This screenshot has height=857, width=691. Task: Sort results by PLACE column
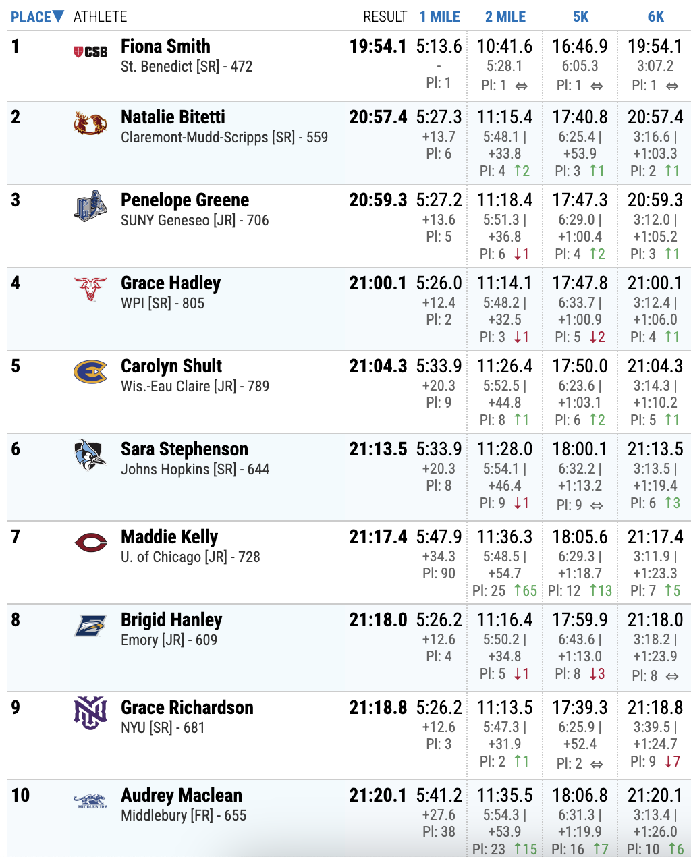[37, 17]
